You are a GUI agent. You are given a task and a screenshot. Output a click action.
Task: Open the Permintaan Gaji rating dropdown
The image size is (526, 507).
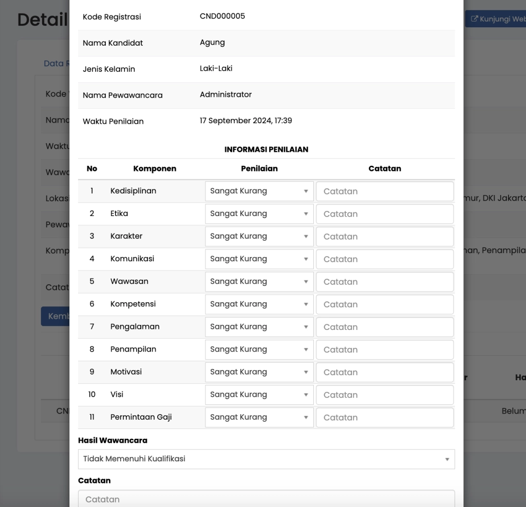pyautogui.click(x=259, y=417)
